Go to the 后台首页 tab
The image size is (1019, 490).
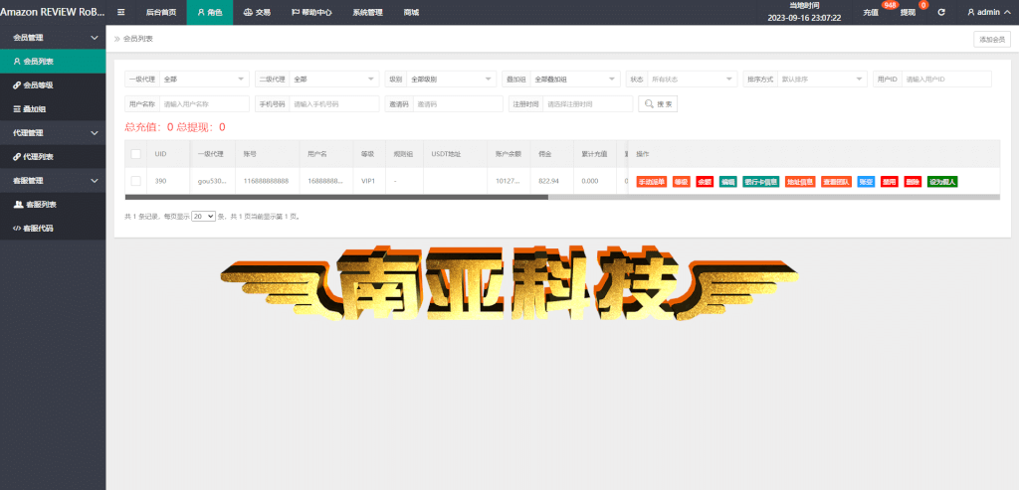tap(161, 12)
